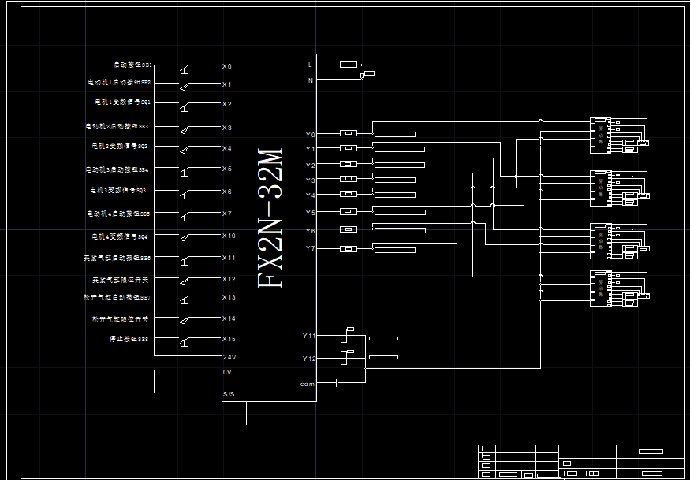Click the 松开气缸启动按钮SB7 label
Screen dimensions: 690x480
tap(117, 297)
